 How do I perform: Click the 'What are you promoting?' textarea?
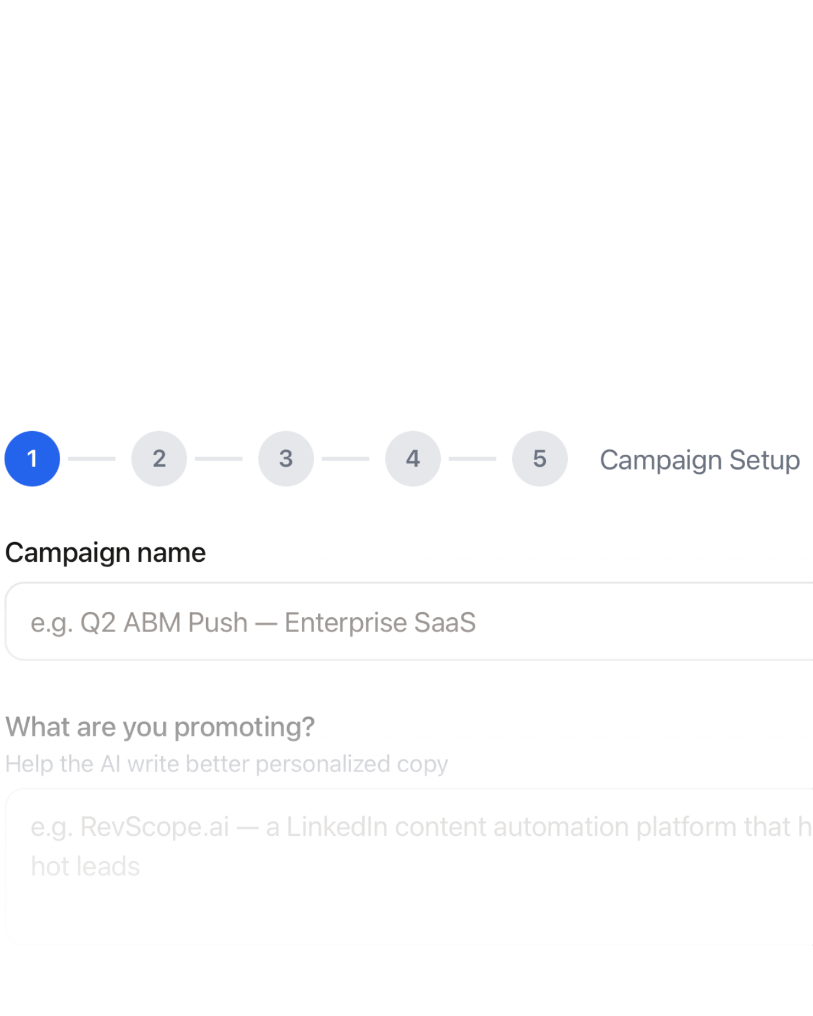coord(355,862)
